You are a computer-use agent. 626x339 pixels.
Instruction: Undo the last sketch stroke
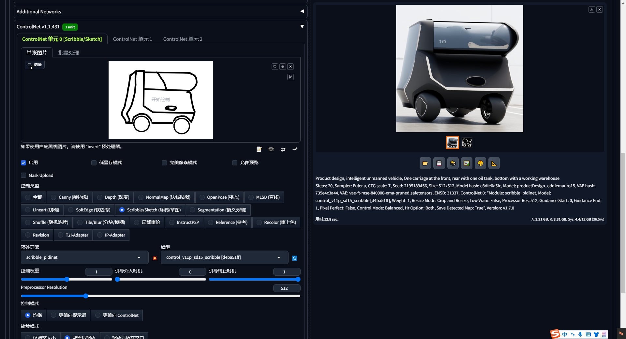(x=275, y=67)
